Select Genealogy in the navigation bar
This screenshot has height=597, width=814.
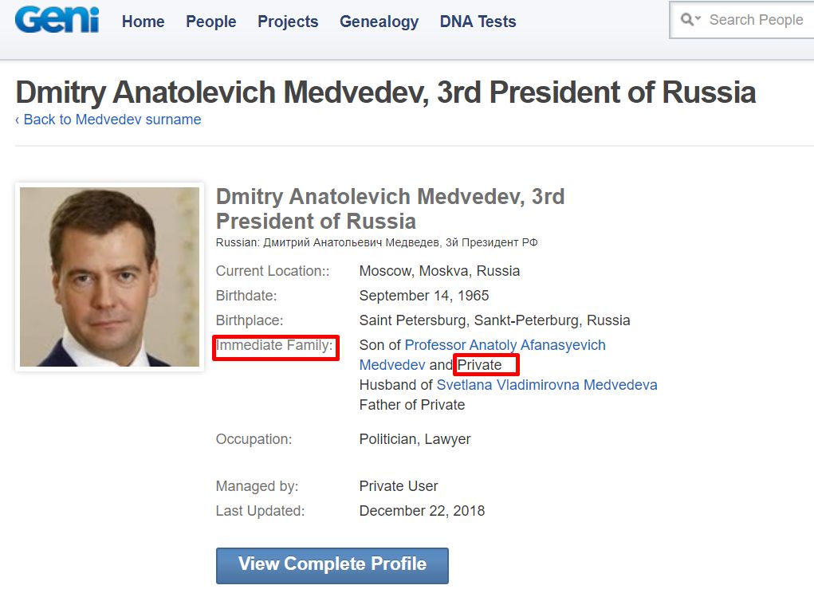click(379, 22)
